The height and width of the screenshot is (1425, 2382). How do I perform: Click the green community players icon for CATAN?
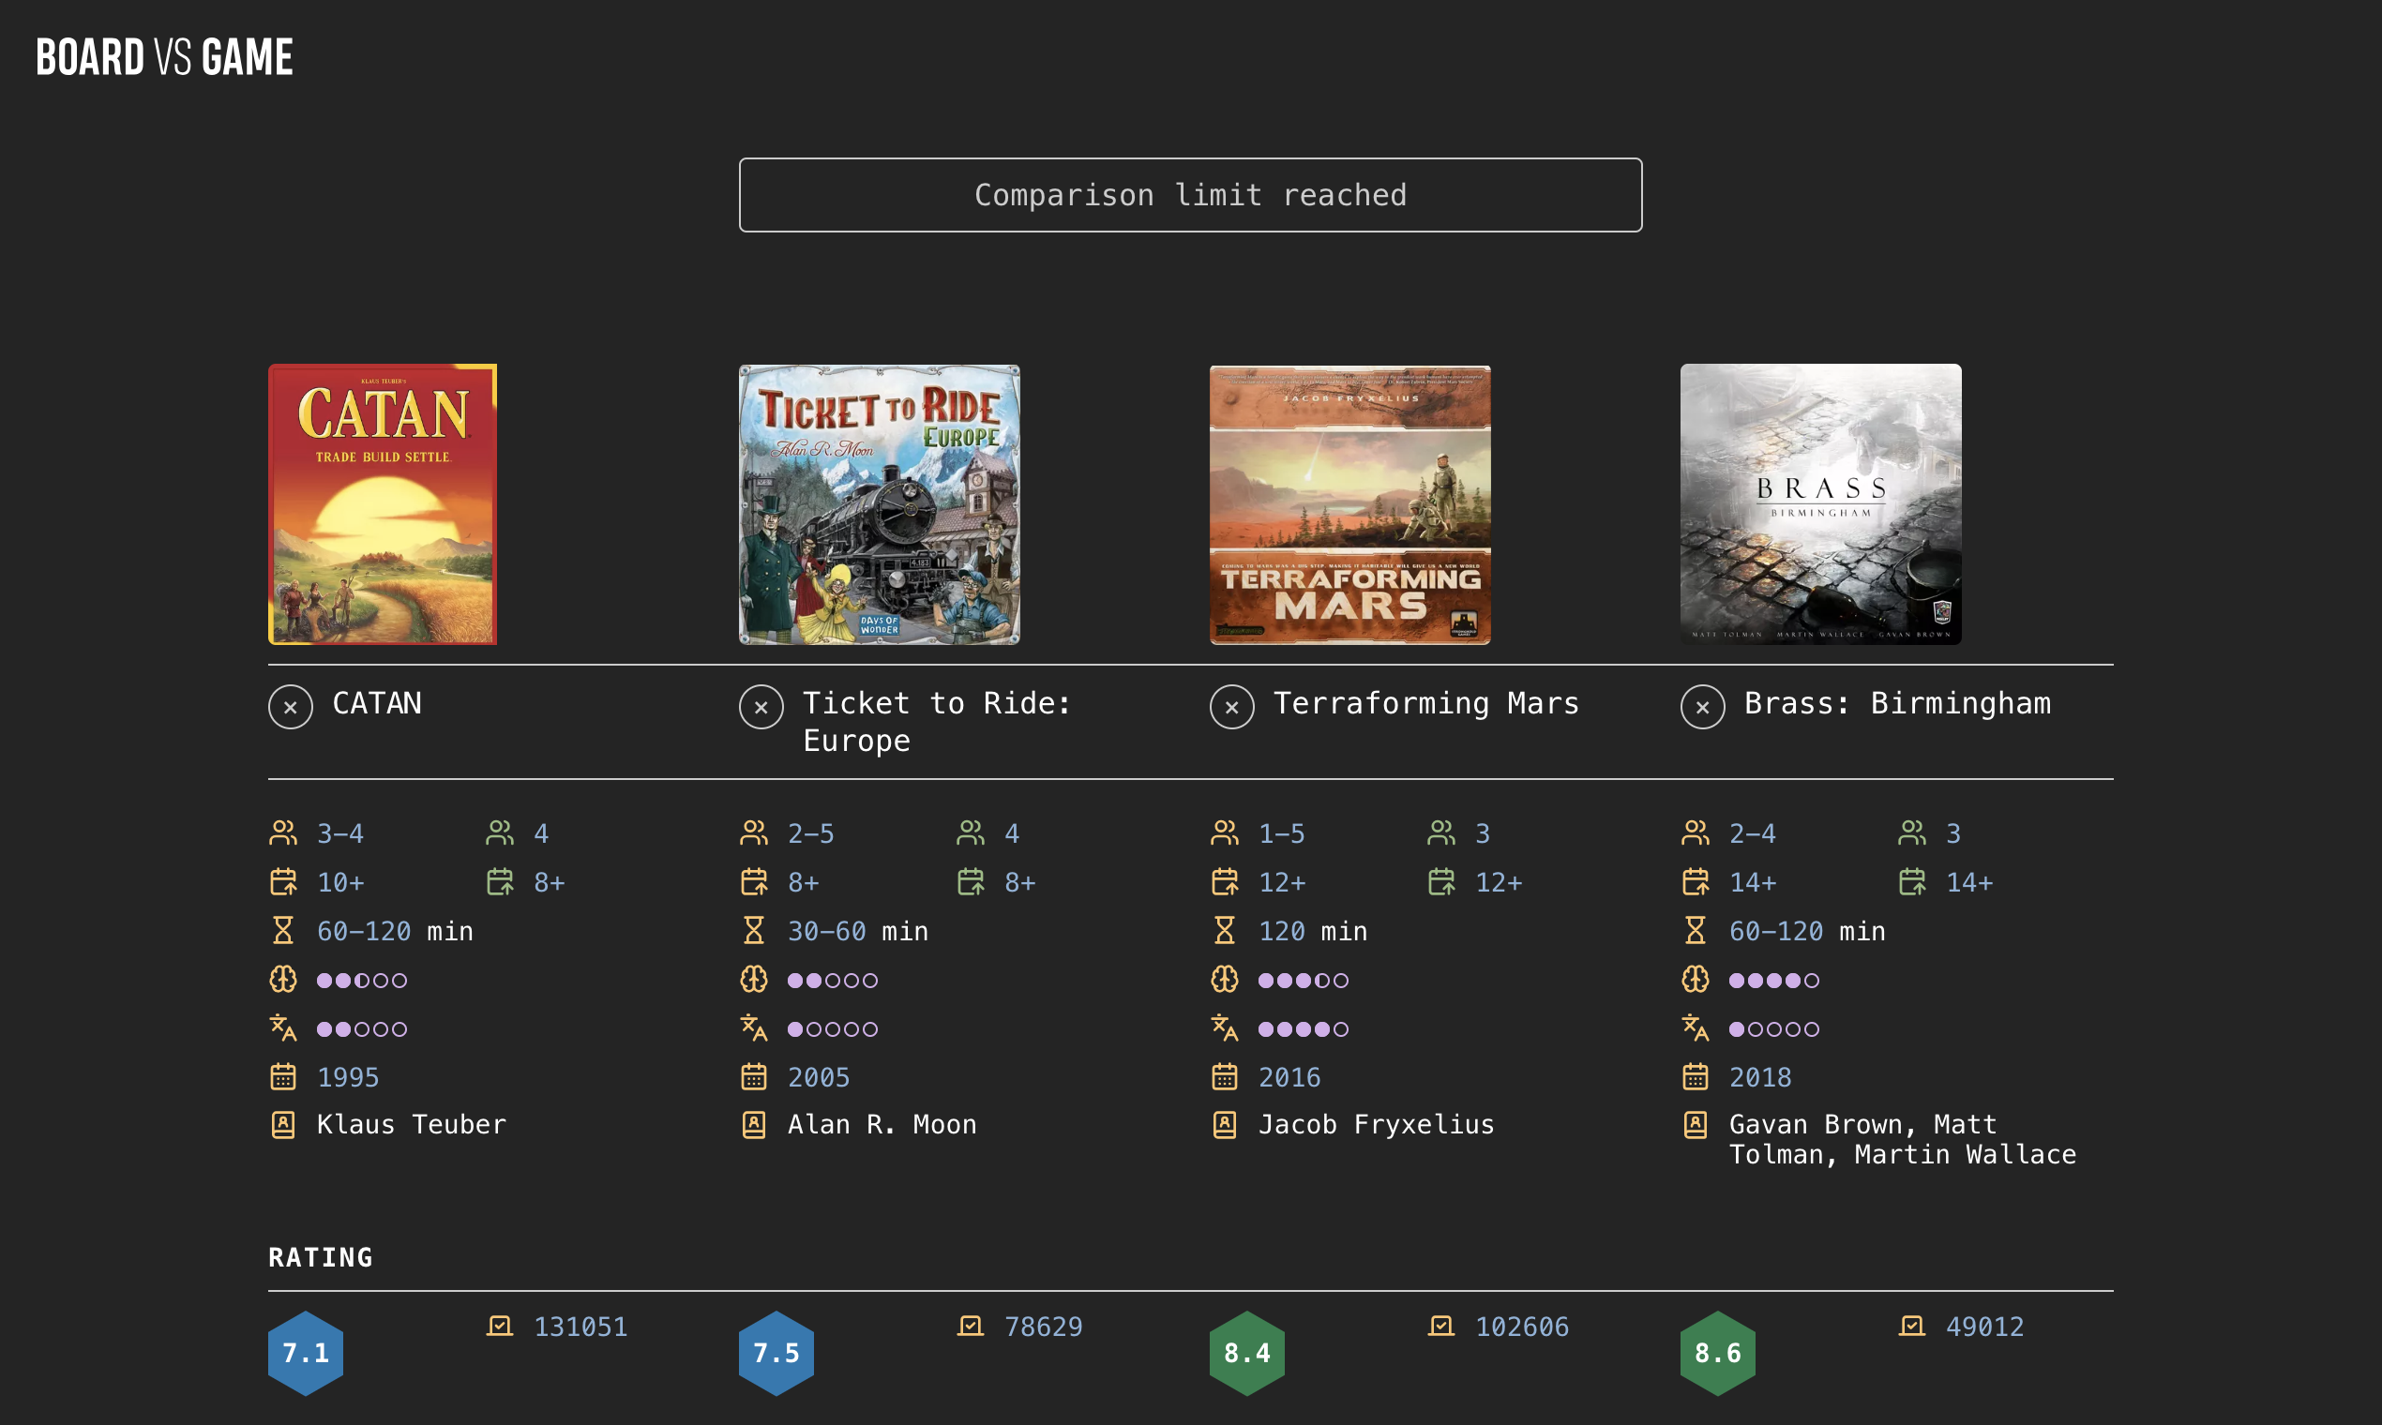pos(500,832)
